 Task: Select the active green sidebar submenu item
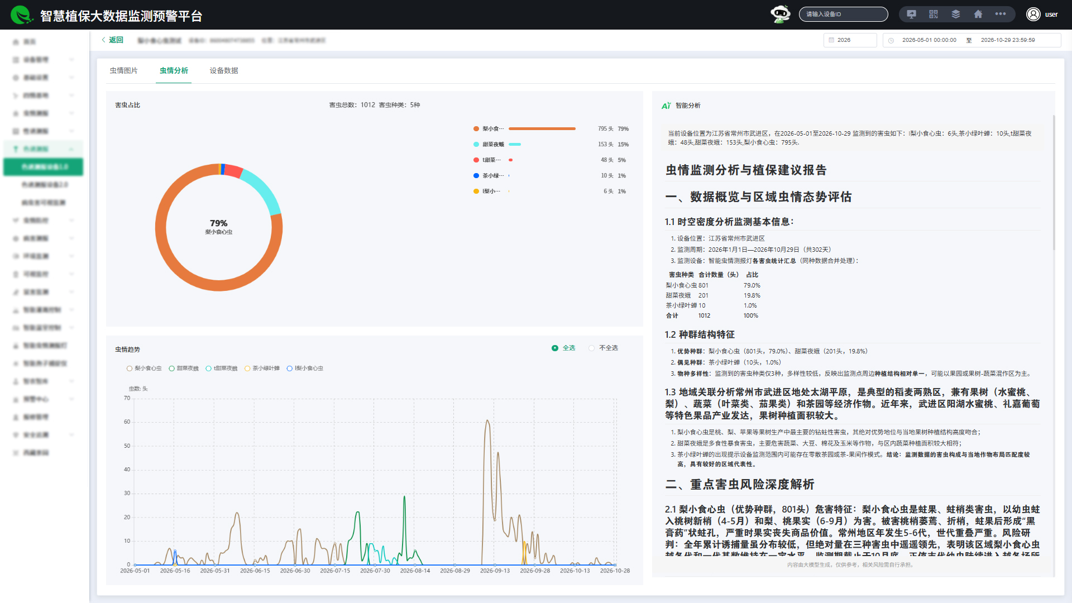click(x=44, y=167)
